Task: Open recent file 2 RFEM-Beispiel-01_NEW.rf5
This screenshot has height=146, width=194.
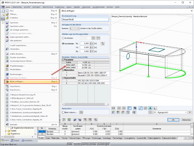Action: (x=22, y=98)
